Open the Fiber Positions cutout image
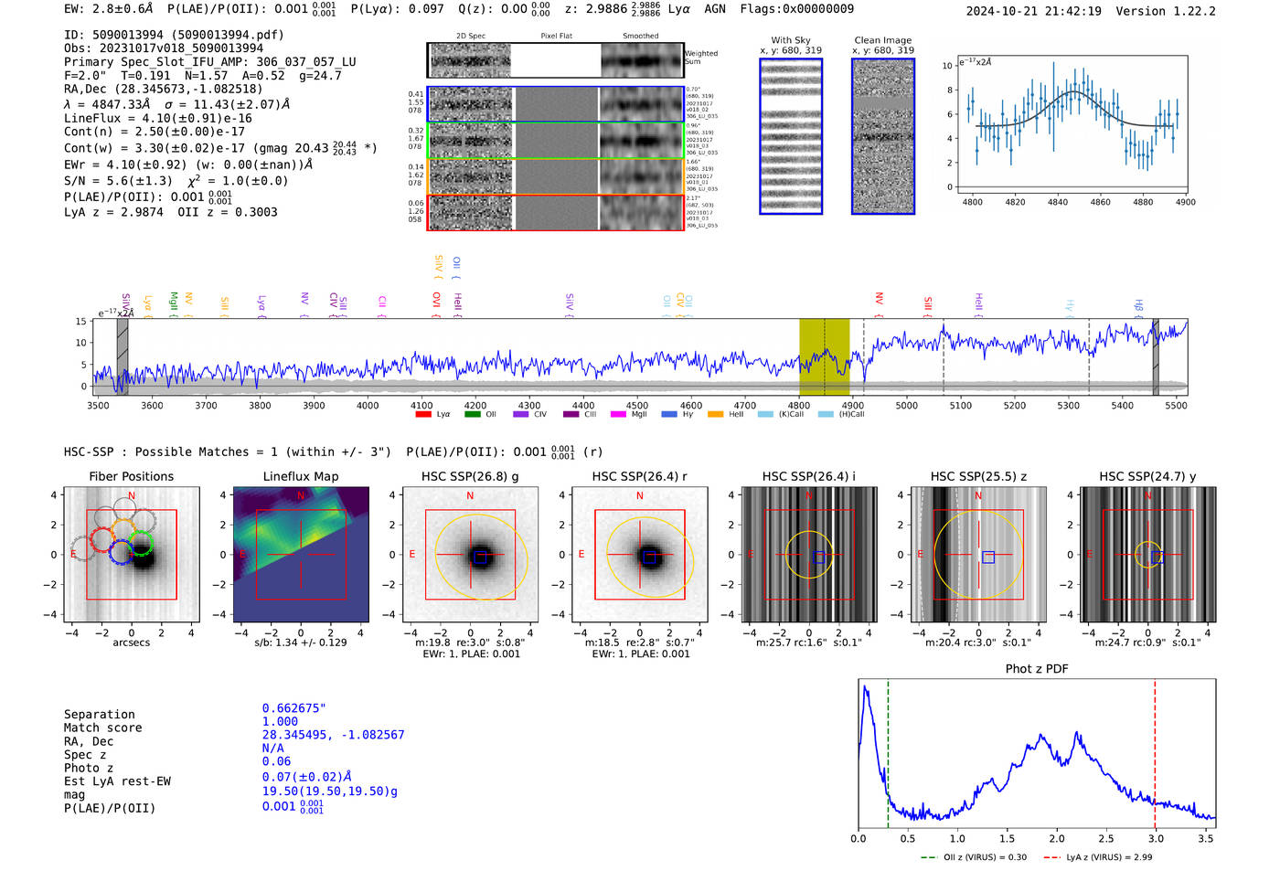Viewport: 1280px width, 871px height. tap(132, 554)
